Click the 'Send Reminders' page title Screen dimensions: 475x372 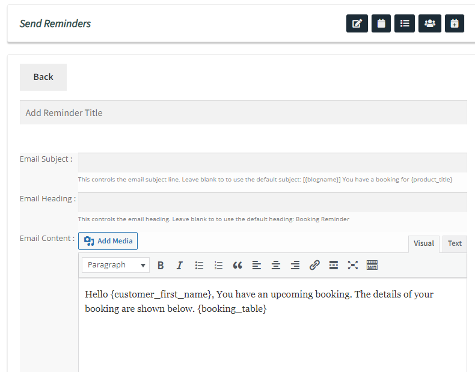coord(55,23)
